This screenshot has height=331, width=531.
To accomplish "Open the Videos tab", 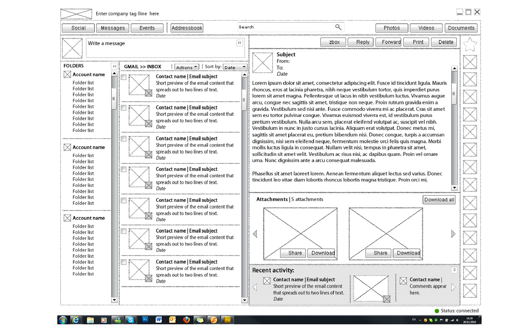I will pos(426,28).
